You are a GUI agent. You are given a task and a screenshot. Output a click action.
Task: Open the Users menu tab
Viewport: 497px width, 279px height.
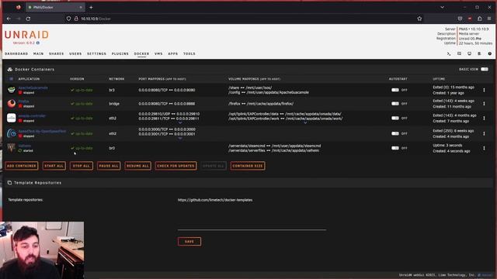click(75, 53)
